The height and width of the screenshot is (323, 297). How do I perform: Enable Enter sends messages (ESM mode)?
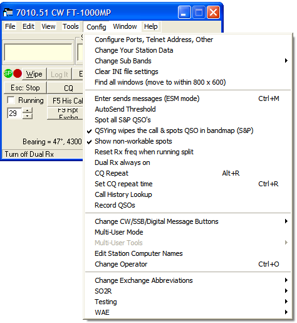coord(188,98)
